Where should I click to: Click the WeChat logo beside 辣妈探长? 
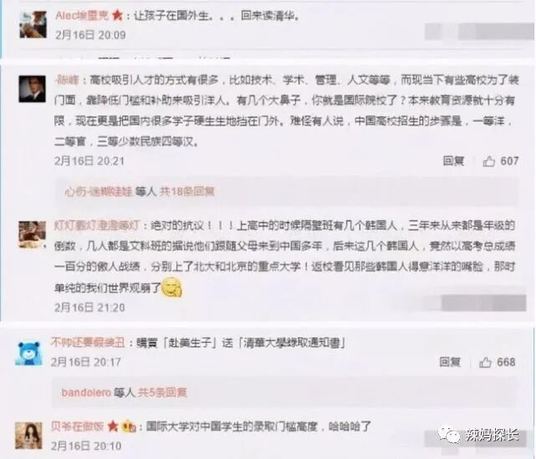tap(450, 435)
